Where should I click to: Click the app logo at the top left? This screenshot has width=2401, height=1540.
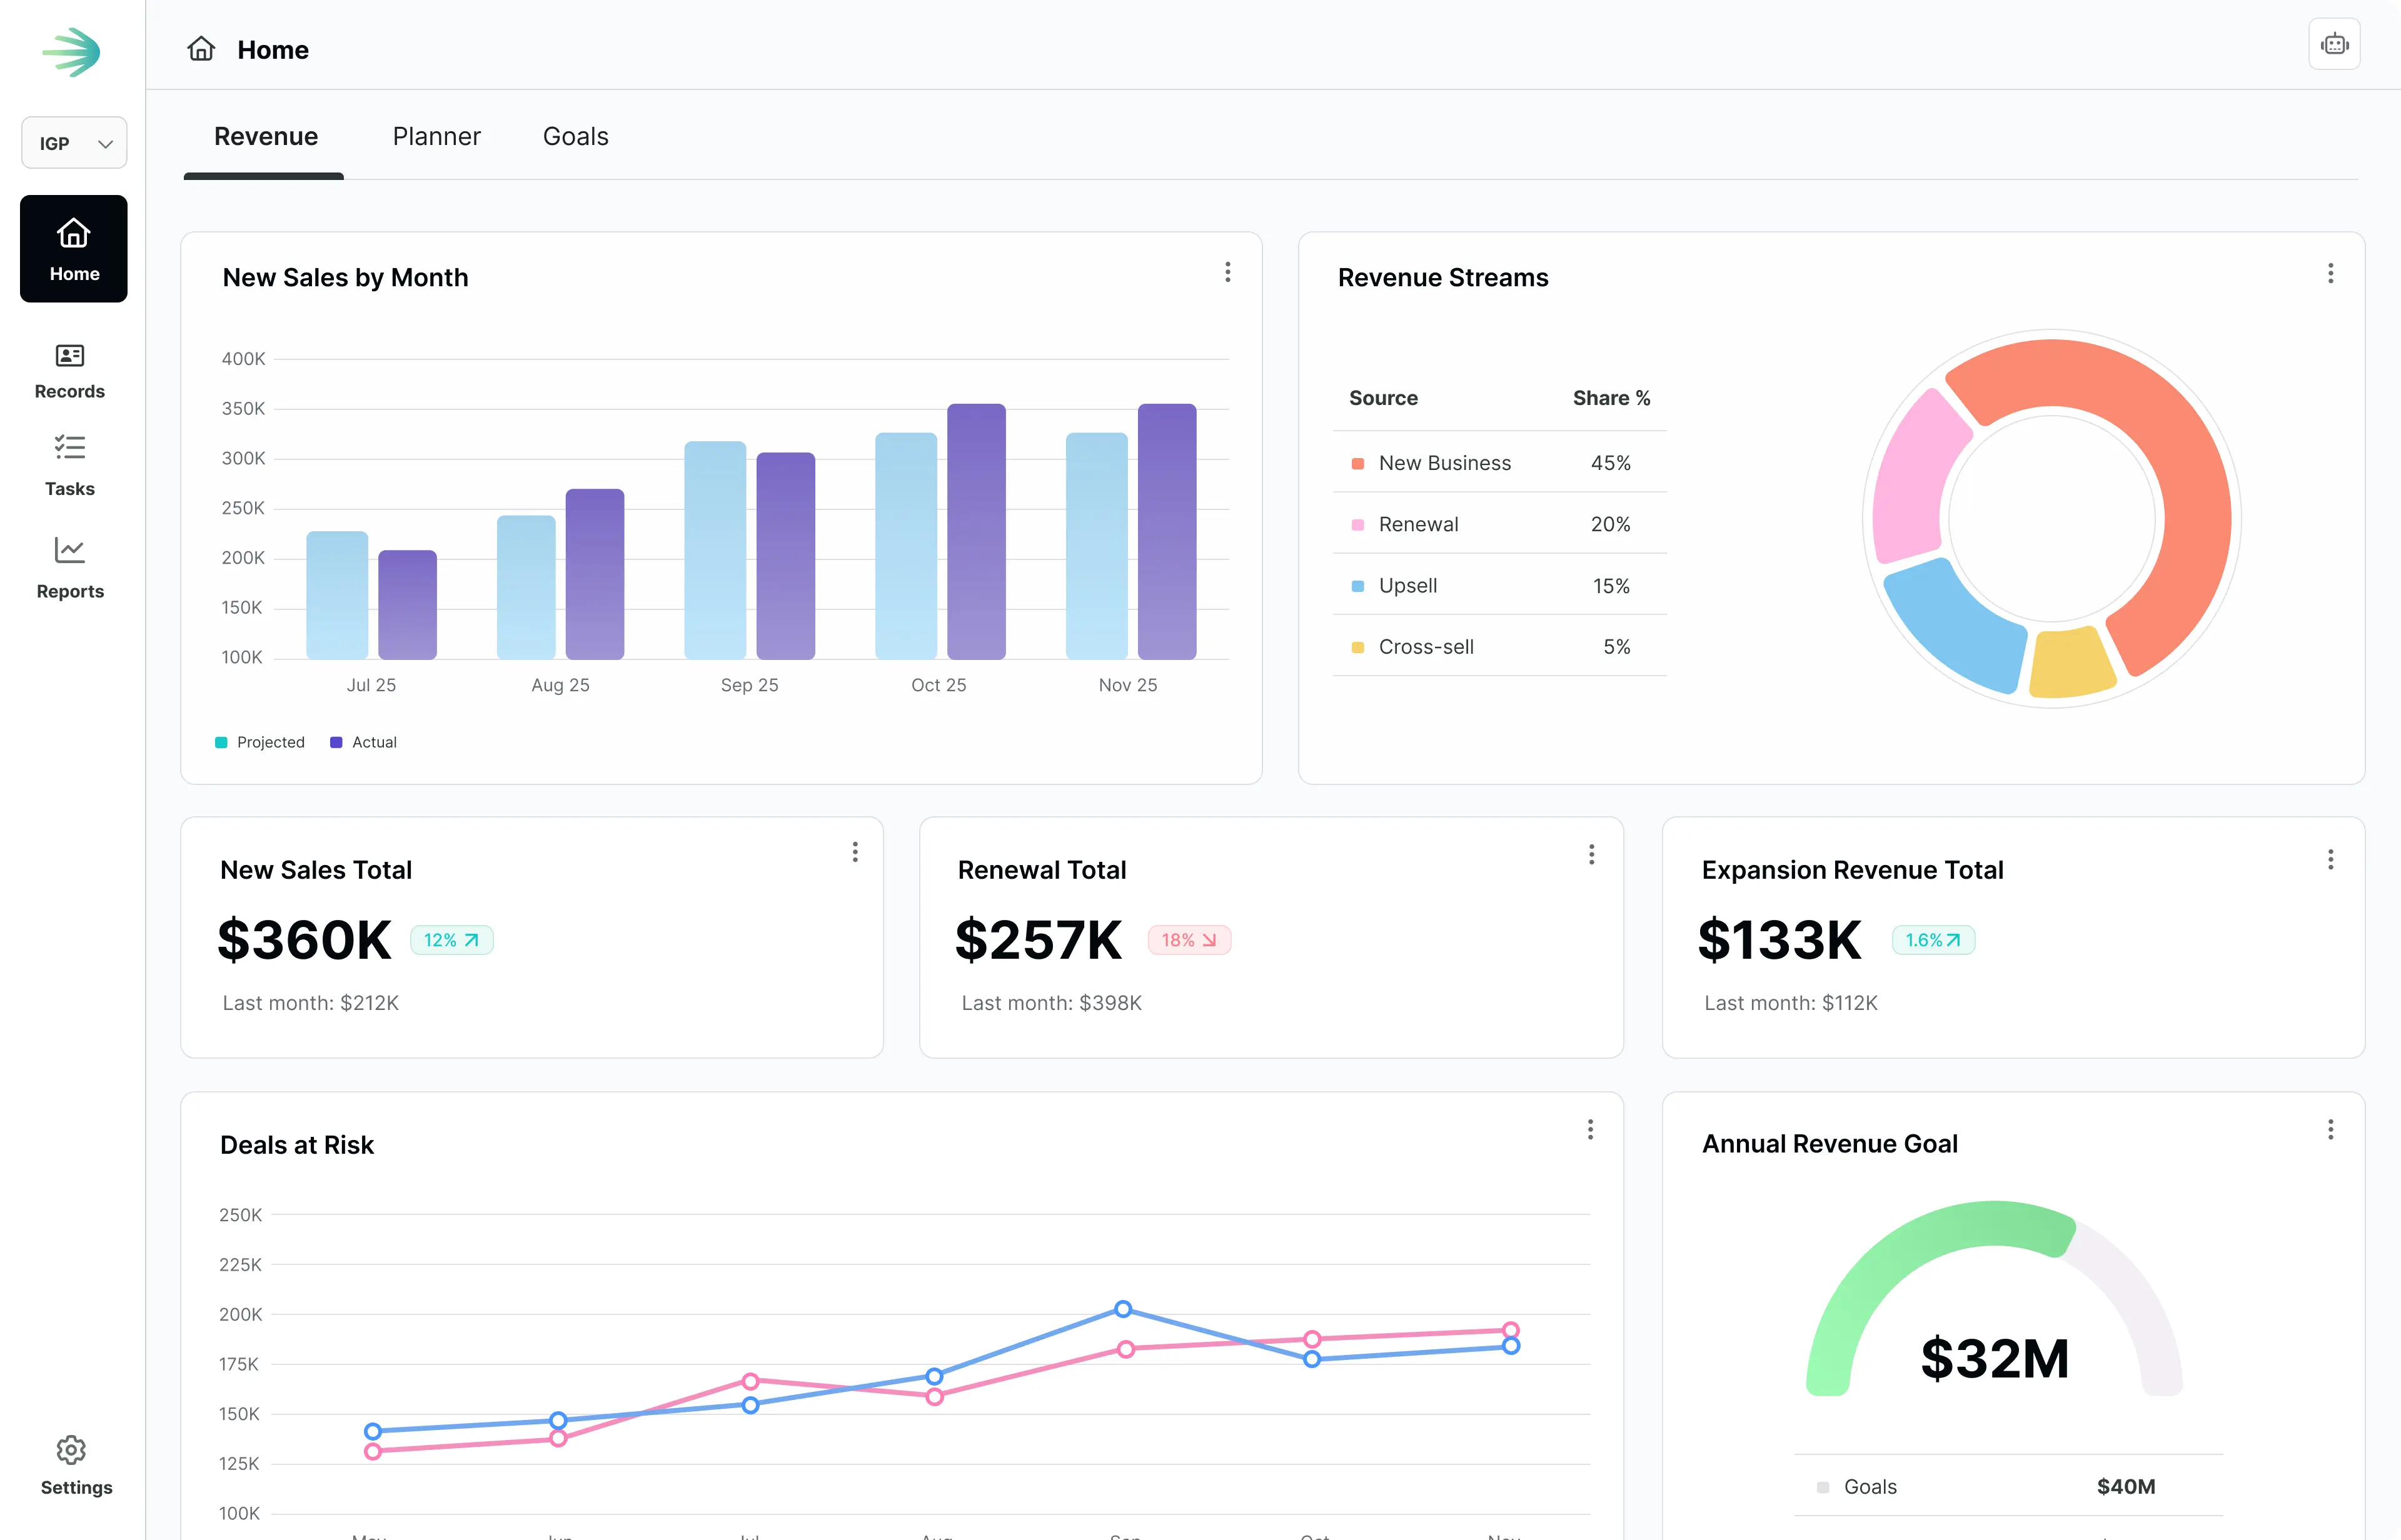73,52
